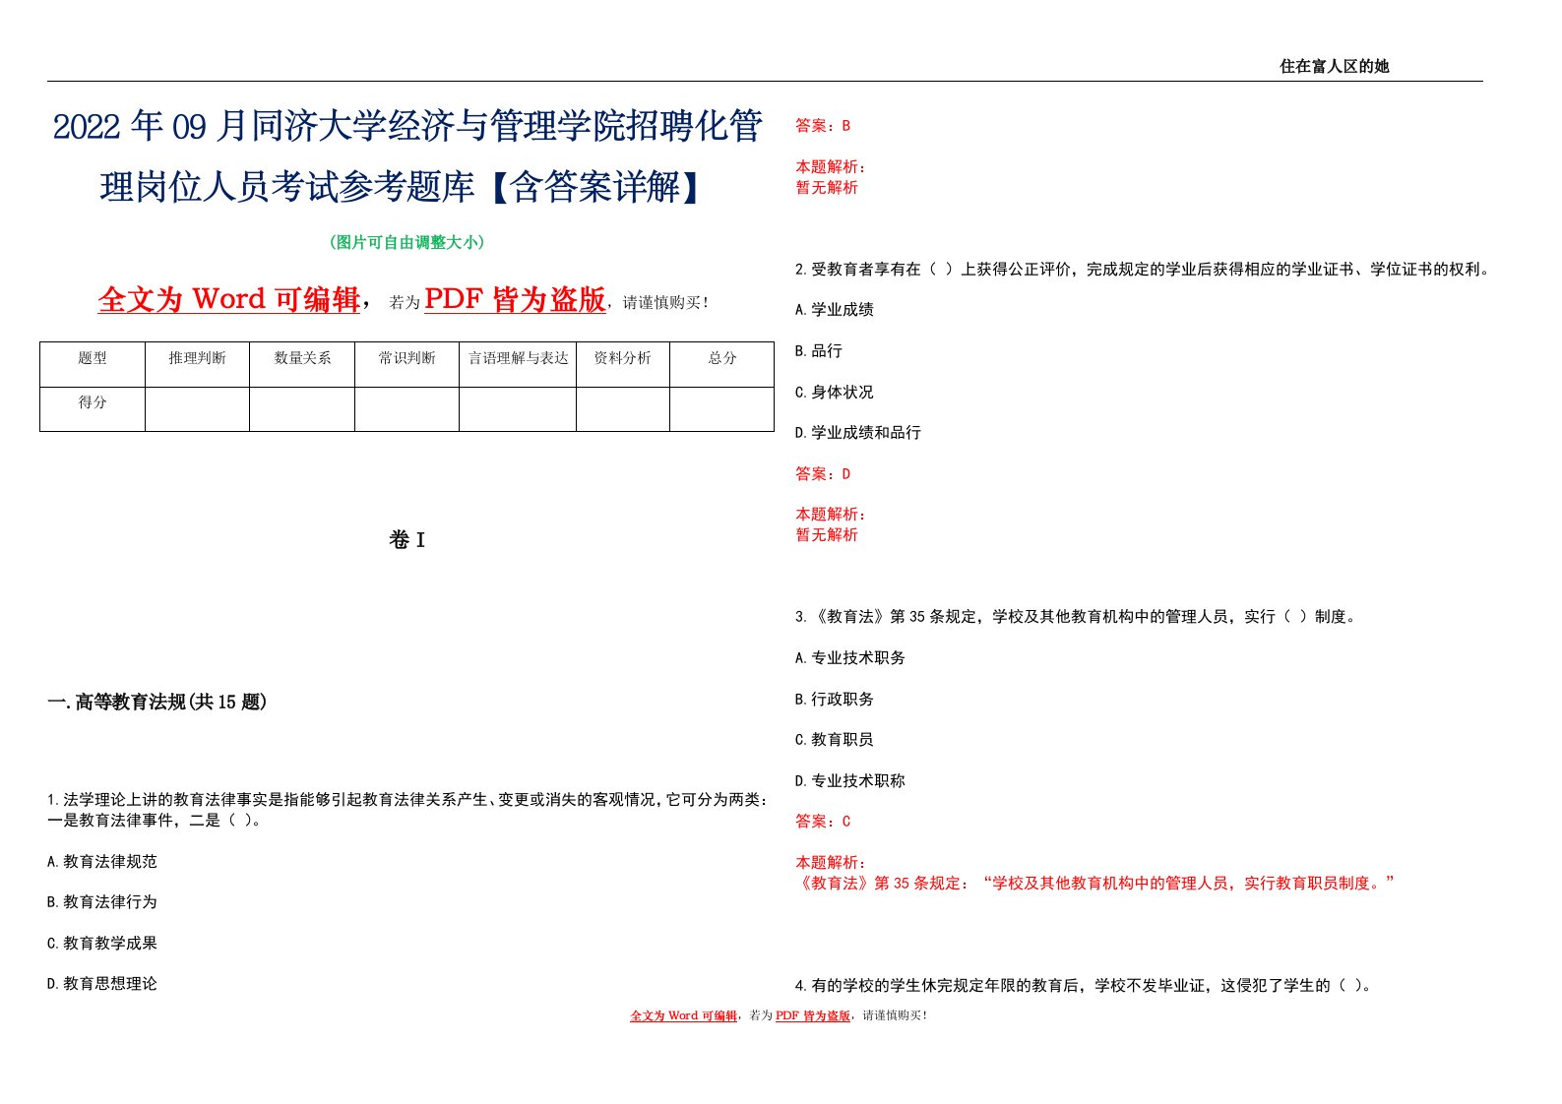The width and height of the screenshot is (1562, 1104).
Task: Choose option B.品行
Action: pyautogui.click(x=819, y=350)
